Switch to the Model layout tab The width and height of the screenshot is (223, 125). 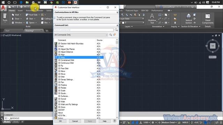point(7,122)
